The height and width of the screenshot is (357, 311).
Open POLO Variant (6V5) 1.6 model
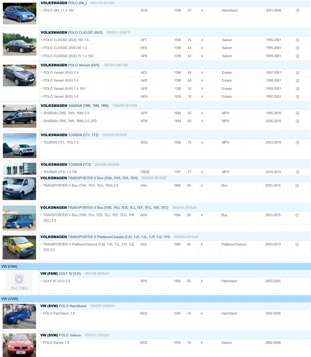[61, 97]
